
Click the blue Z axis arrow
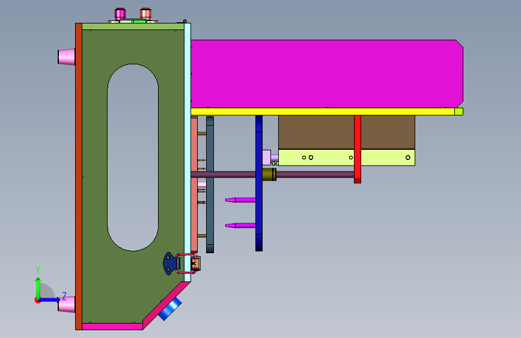tap(50, 300)
